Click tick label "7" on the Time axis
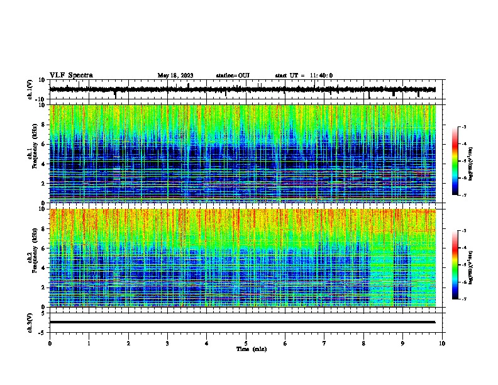This screenshot has height=385, width=498. click(324, 343)
